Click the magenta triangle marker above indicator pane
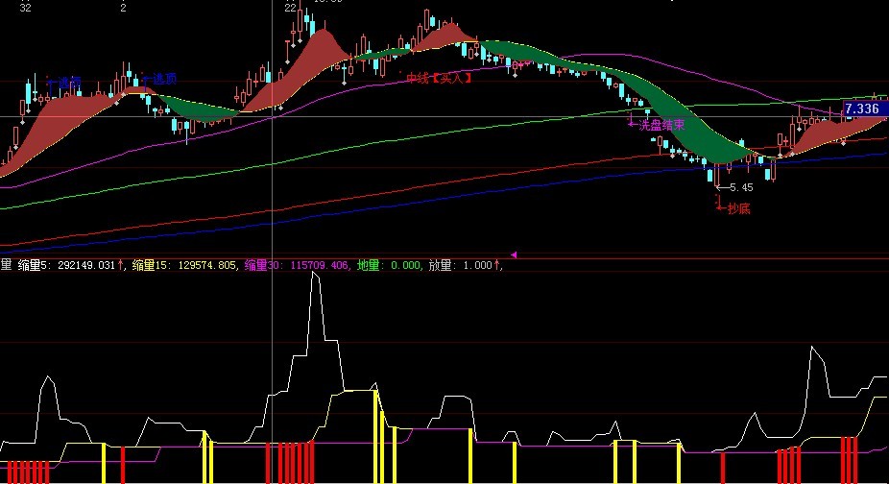The width and height of the screenshot is (889, 484). click(514, 255)
